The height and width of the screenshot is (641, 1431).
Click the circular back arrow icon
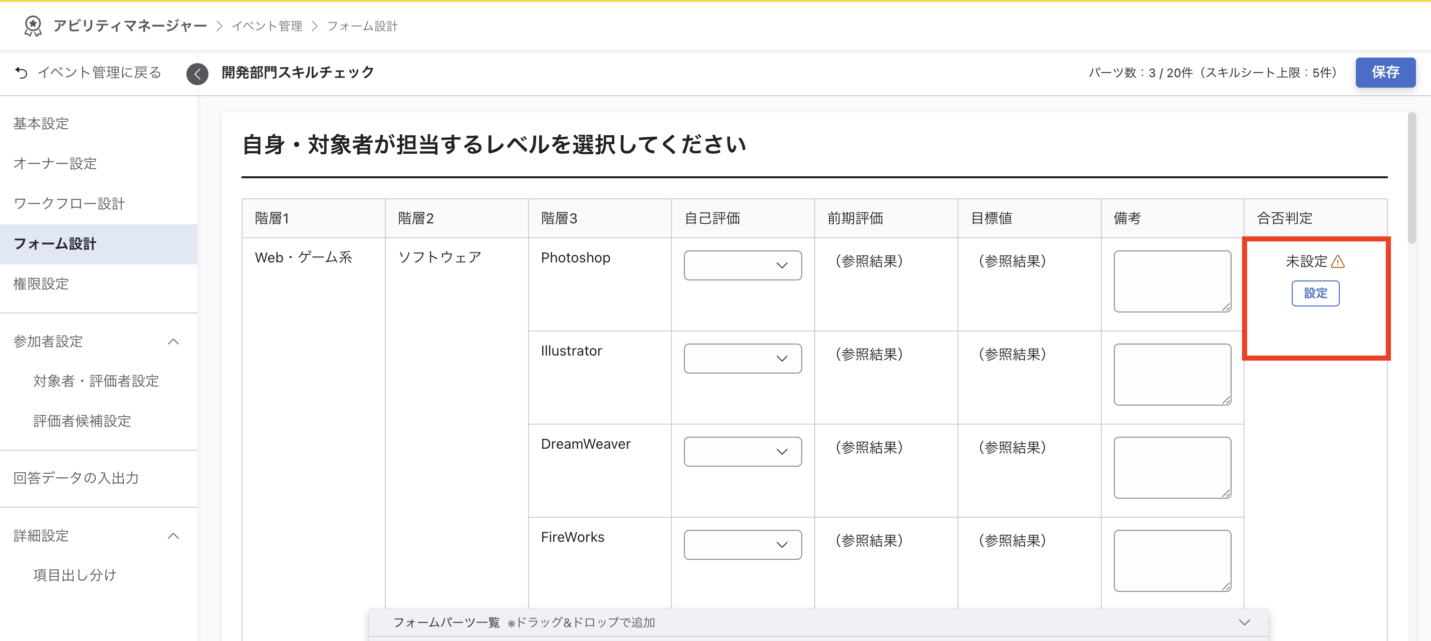point(197,73)
